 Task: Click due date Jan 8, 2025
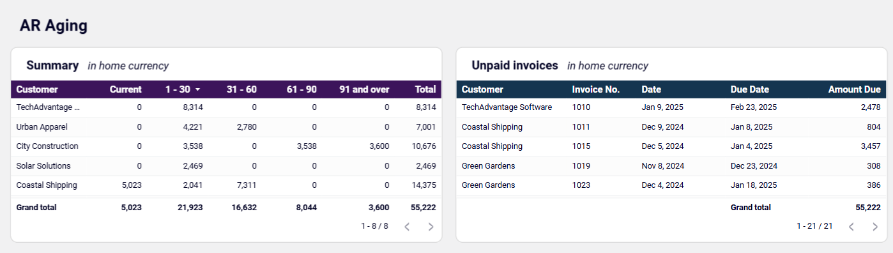tap(751, 127)
